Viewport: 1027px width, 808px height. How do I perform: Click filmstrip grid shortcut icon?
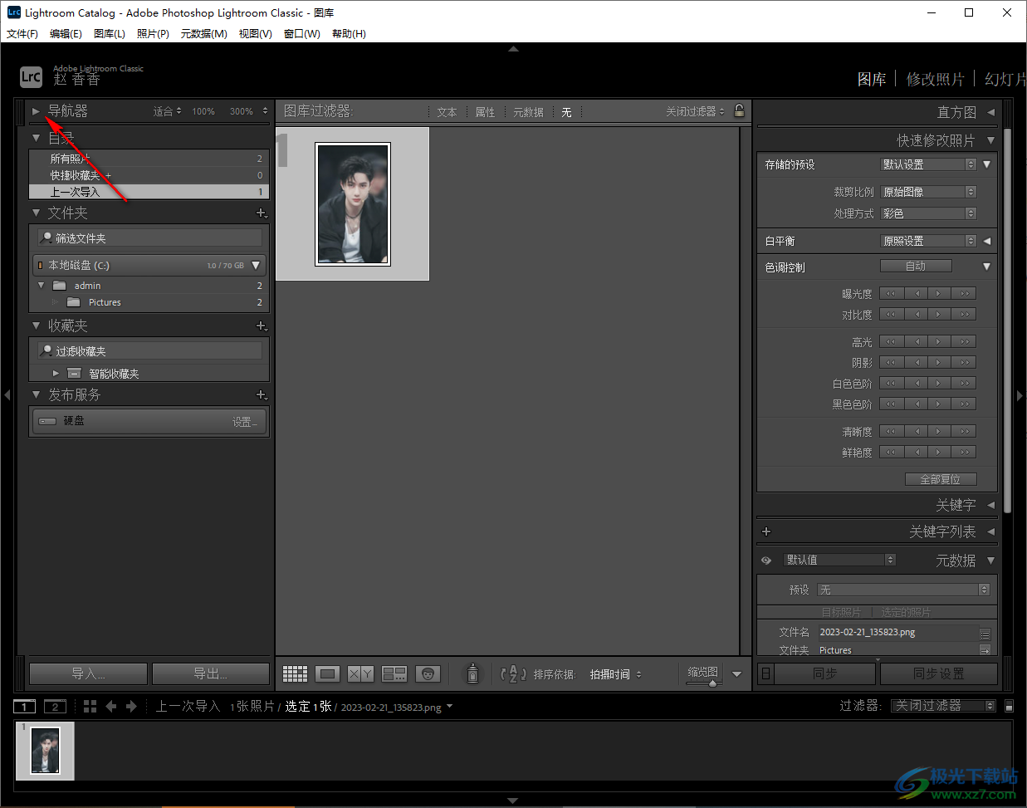[90, 707]
